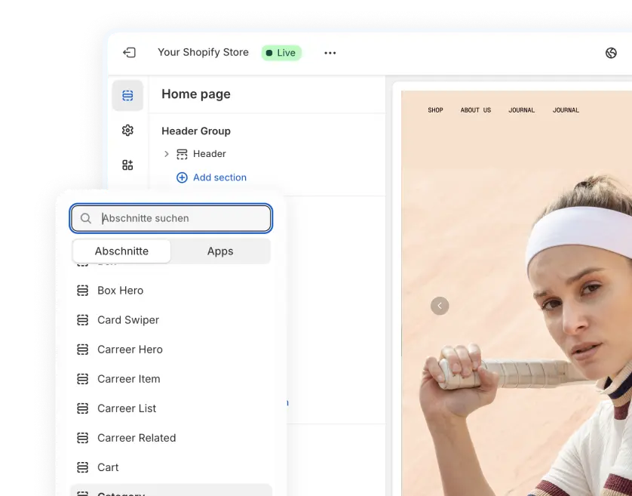The width and height of the screenshot is (632, 496).
Task: Click the Carreer Related section icon
Action: tap(83, 438)
